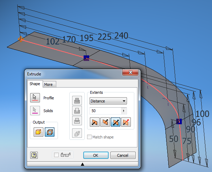Choose Direction 2 extrude arrow icon

tap(105, 122)
